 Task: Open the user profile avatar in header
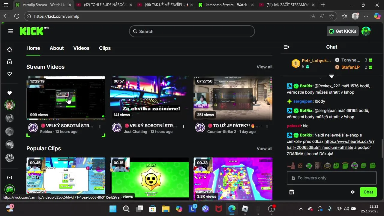coord(366,31)
